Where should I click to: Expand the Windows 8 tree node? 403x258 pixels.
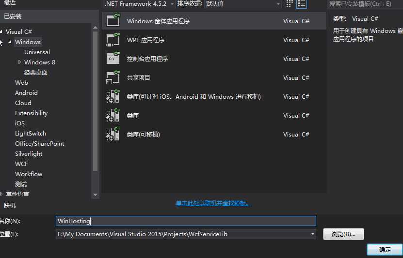coord(19,62)
